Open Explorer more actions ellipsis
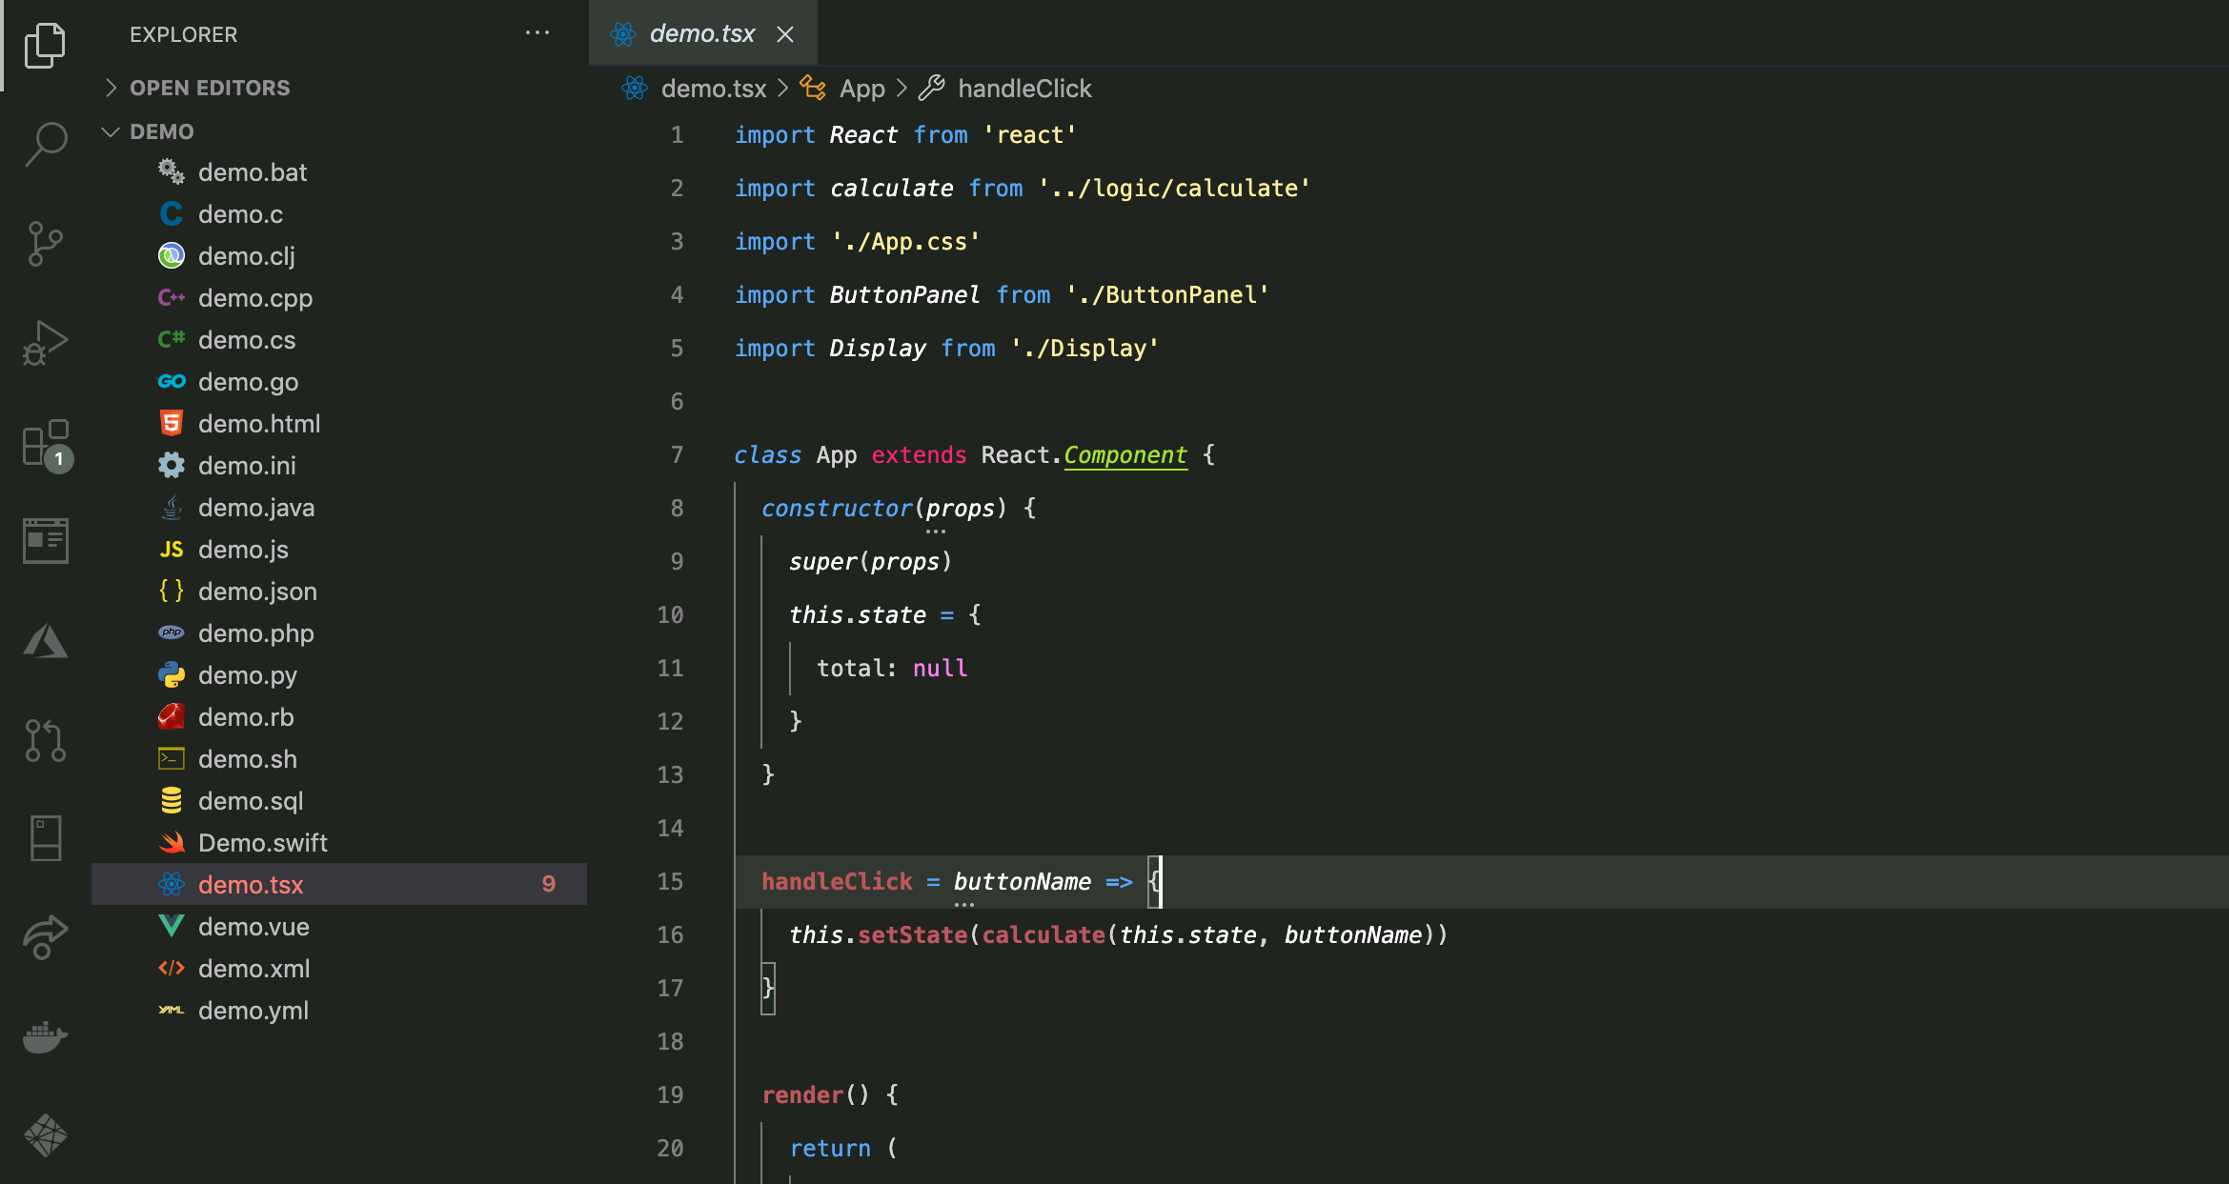This screenshot has width=2229, height=1184. [x=537, y=33]
